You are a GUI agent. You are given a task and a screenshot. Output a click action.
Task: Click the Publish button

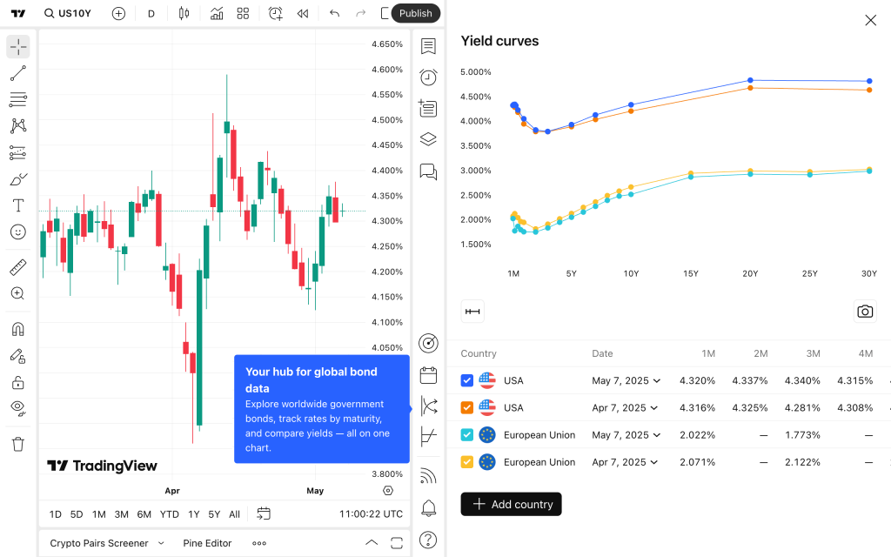coord(415,13)
